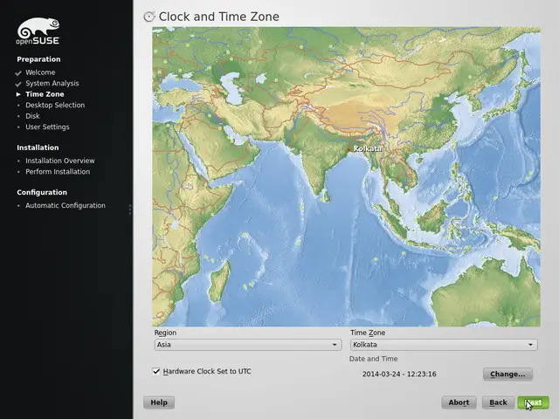Image resolution: width=559 pixels, height=419 pixels.
Task: Click the Change... date and time button
Action: click(x=507, y=374)
